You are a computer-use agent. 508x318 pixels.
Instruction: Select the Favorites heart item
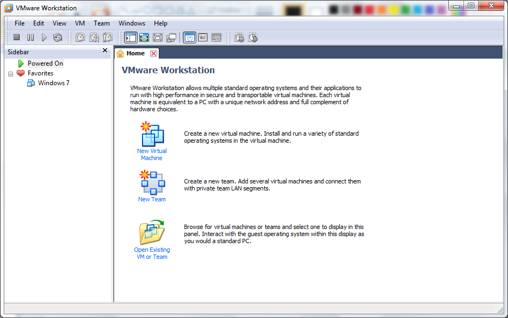40,73
